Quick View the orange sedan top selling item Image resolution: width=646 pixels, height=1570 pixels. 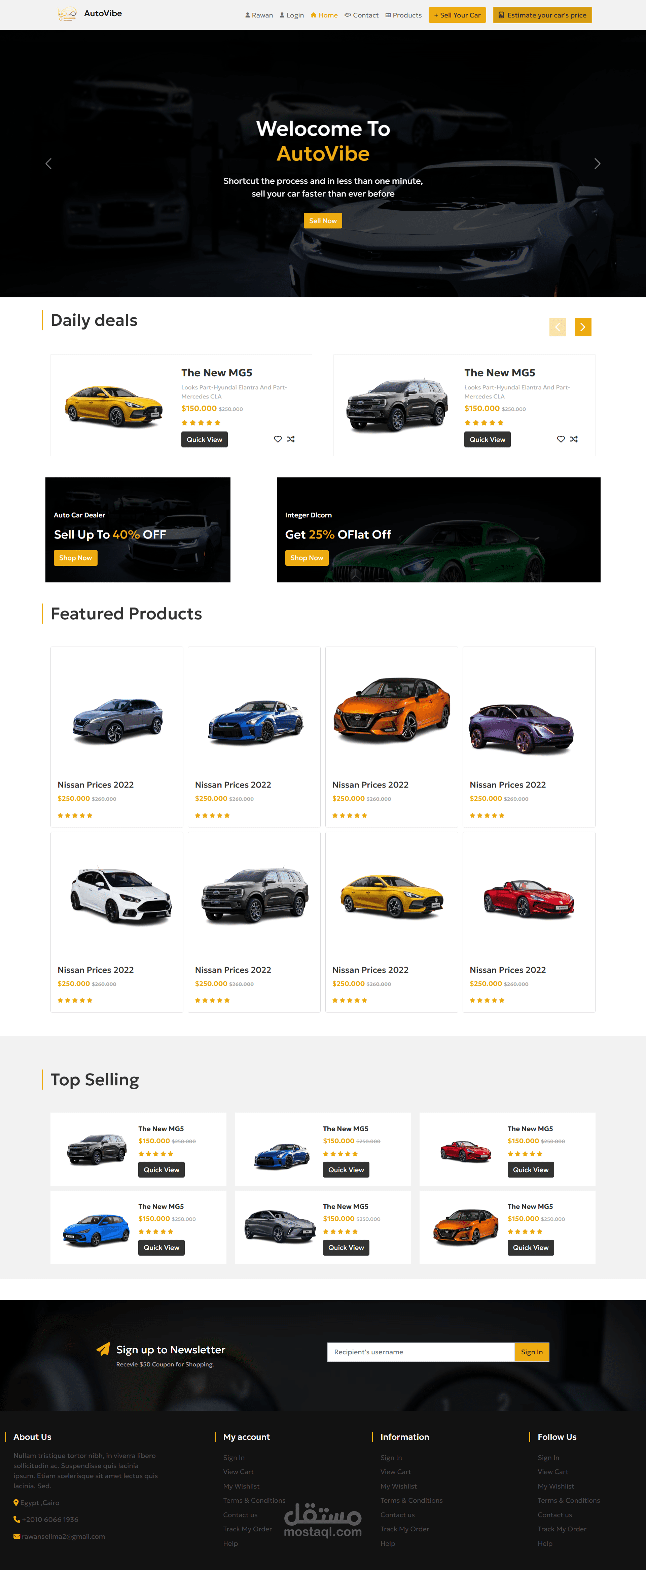[x=531, y=1248]
